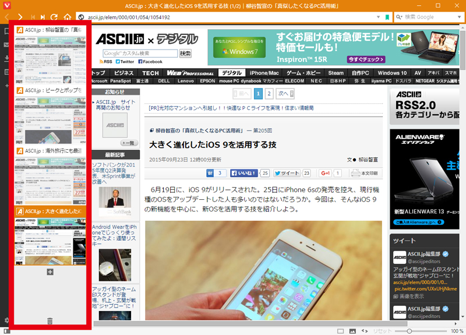Click Facebook いいね！ like button
Screen dimensions: 466x335
pos(243,173)
